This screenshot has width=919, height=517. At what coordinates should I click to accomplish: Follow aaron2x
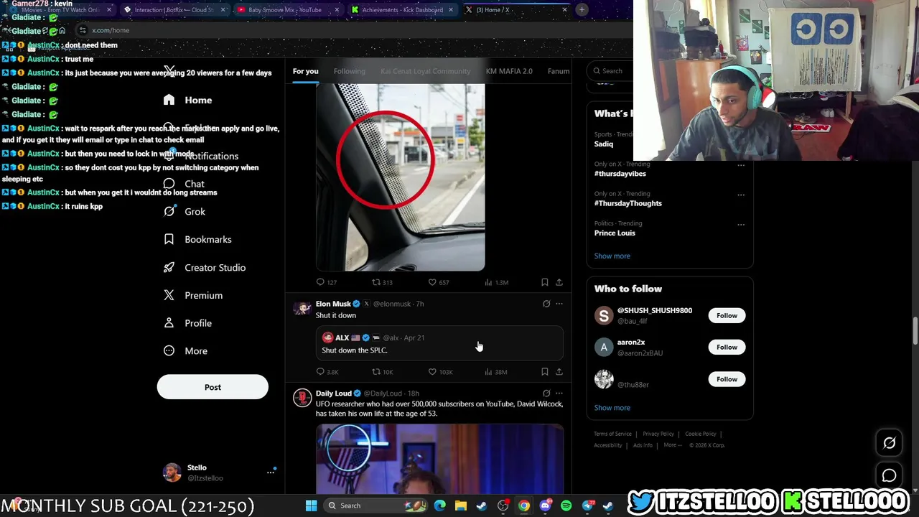tap(727, 347)
